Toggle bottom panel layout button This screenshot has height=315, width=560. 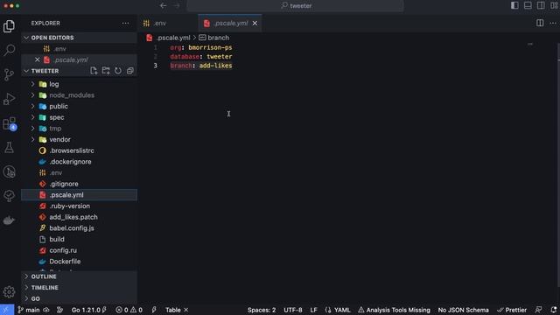528,5
